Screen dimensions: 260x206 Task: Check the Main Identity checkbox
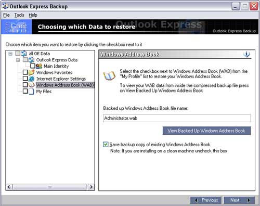tap(33, 66)
